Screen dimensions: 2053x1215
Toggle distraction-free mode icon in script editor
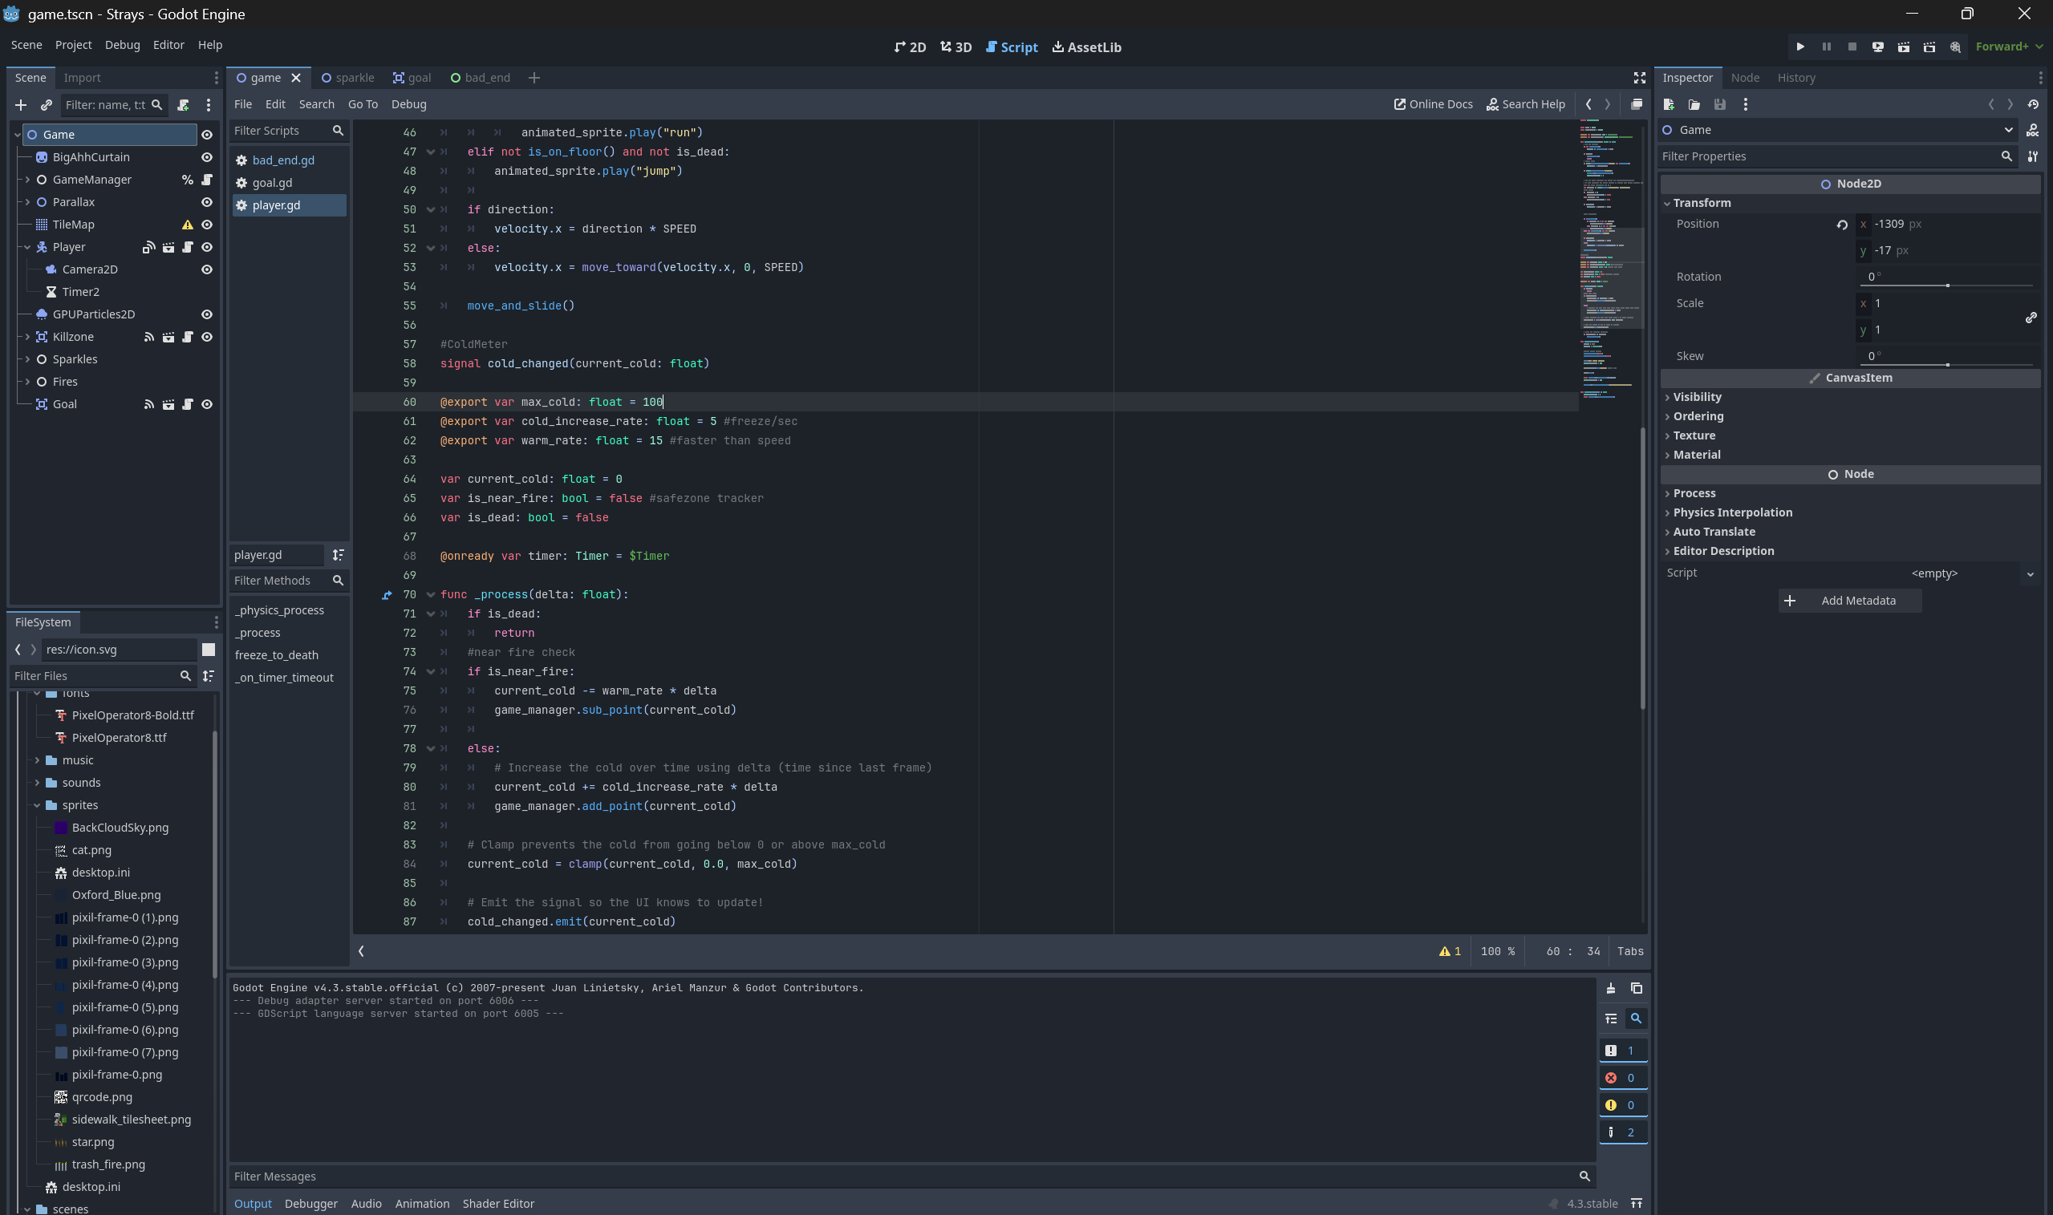click(1639, 78)
